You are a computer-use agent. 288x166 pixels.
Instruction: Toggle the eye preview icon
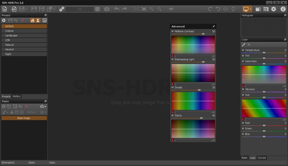171,9
